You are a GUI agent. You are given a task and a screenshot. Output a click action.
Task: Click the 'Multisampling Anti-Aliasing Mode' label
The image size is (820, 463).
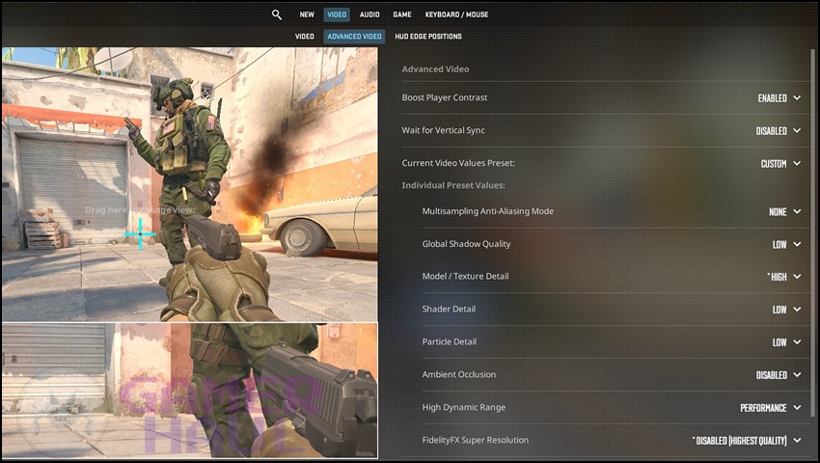click(488, 211)
